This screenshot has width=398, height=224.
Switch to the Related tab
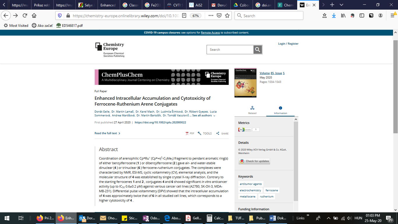(252, 110)
